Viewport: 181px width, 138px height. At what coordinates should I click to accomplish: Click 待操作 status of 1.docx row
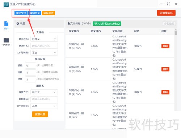[x=138, y=69]
